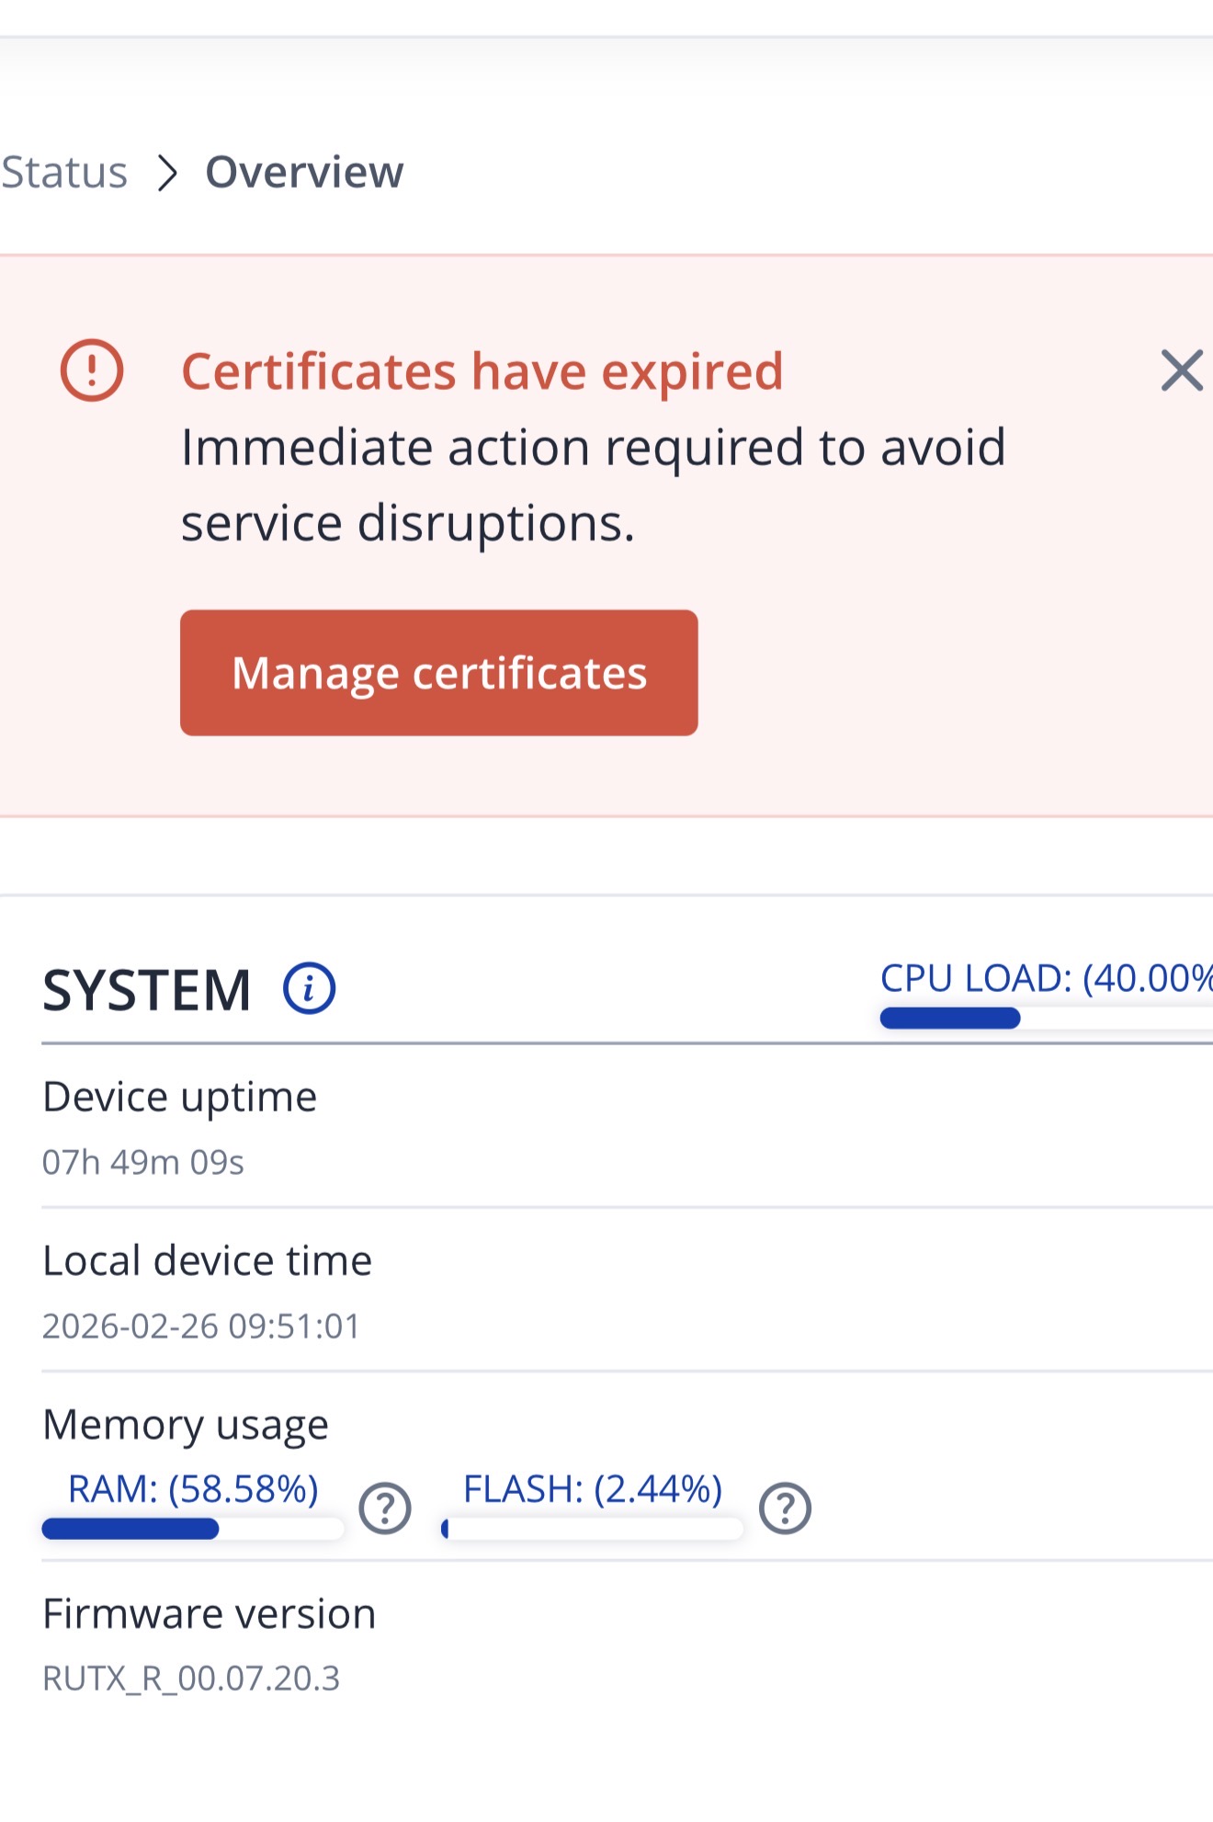Click the local device time value
Image resolution: width=1213 pixels, height=1822 pixels.
tap(201, 1327)
